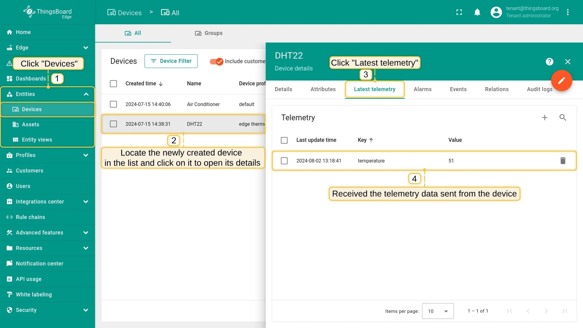Open Rule chains in the sidebar

(x=30, y=217)
